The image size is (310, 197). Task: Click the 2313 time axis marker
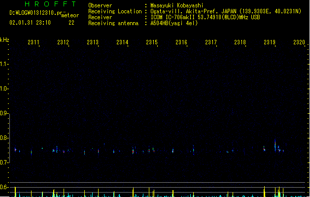coord(93,42)
